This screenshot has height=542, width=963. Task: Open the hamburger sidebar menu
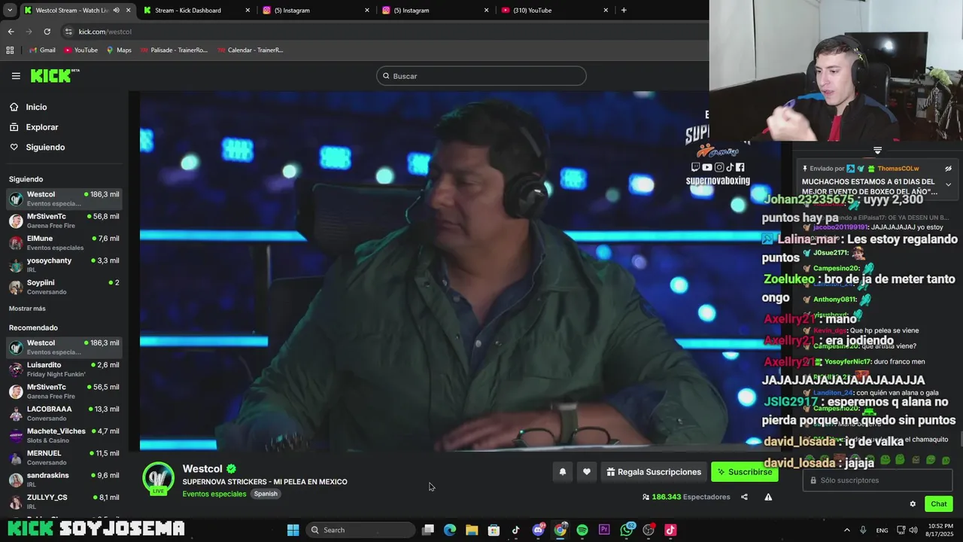click(16, 76)
